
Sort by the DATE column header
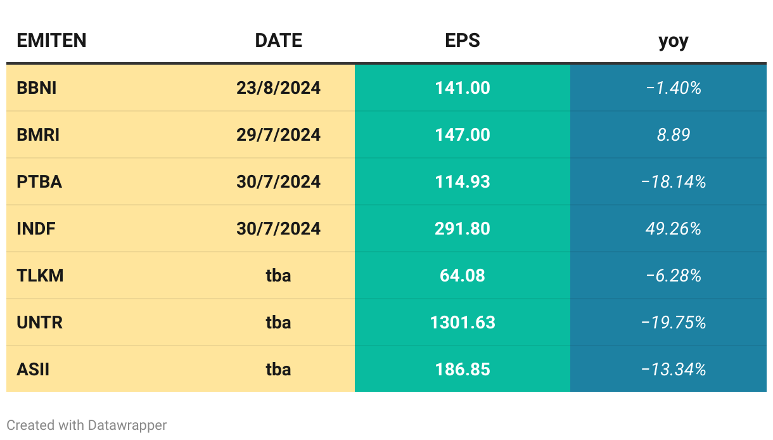tap(278, 41)
